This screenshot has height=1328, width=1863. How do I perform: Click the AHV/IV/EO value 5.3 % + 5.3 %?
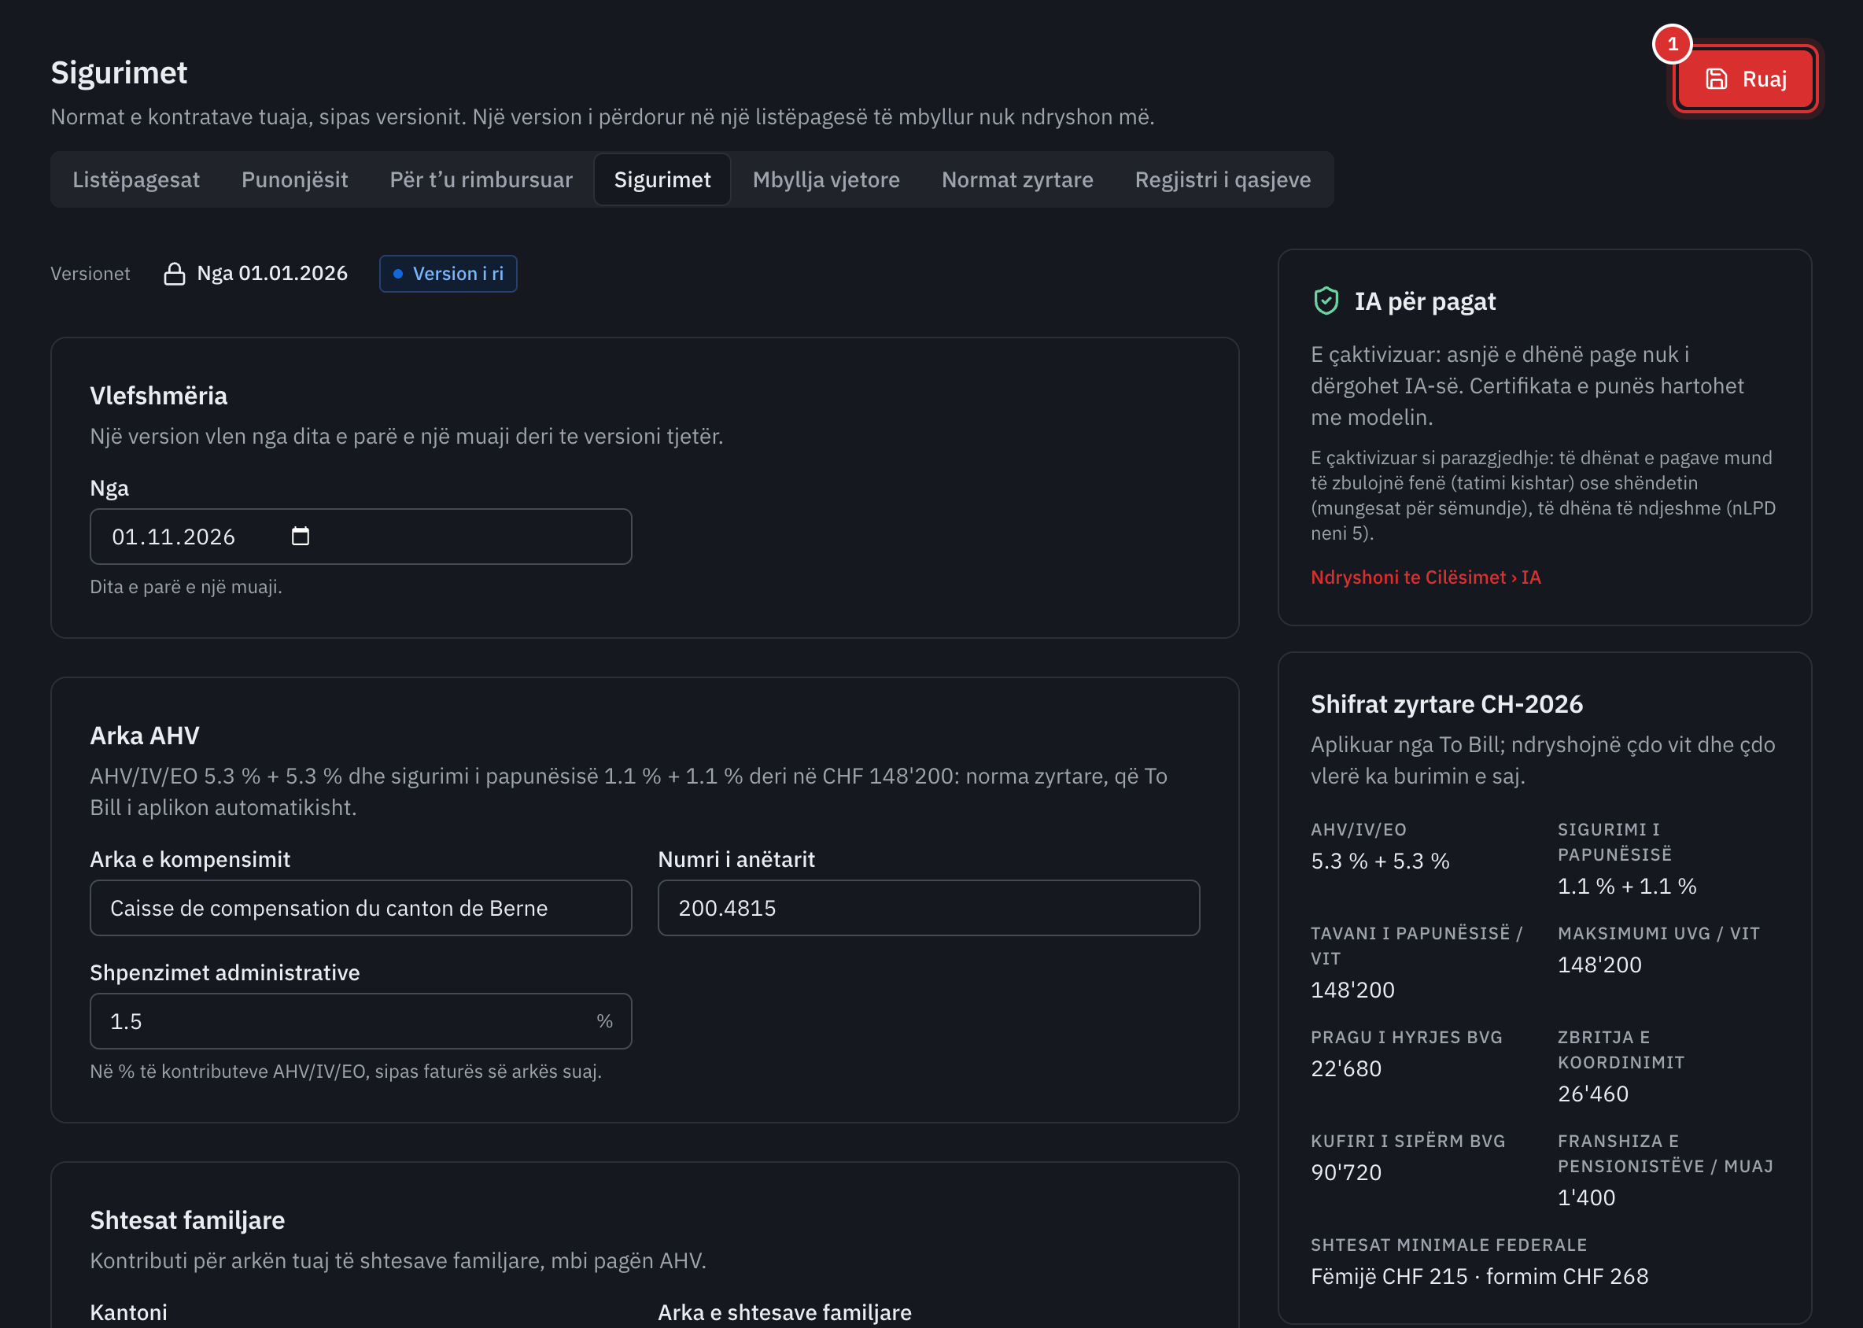(1380, 860)
